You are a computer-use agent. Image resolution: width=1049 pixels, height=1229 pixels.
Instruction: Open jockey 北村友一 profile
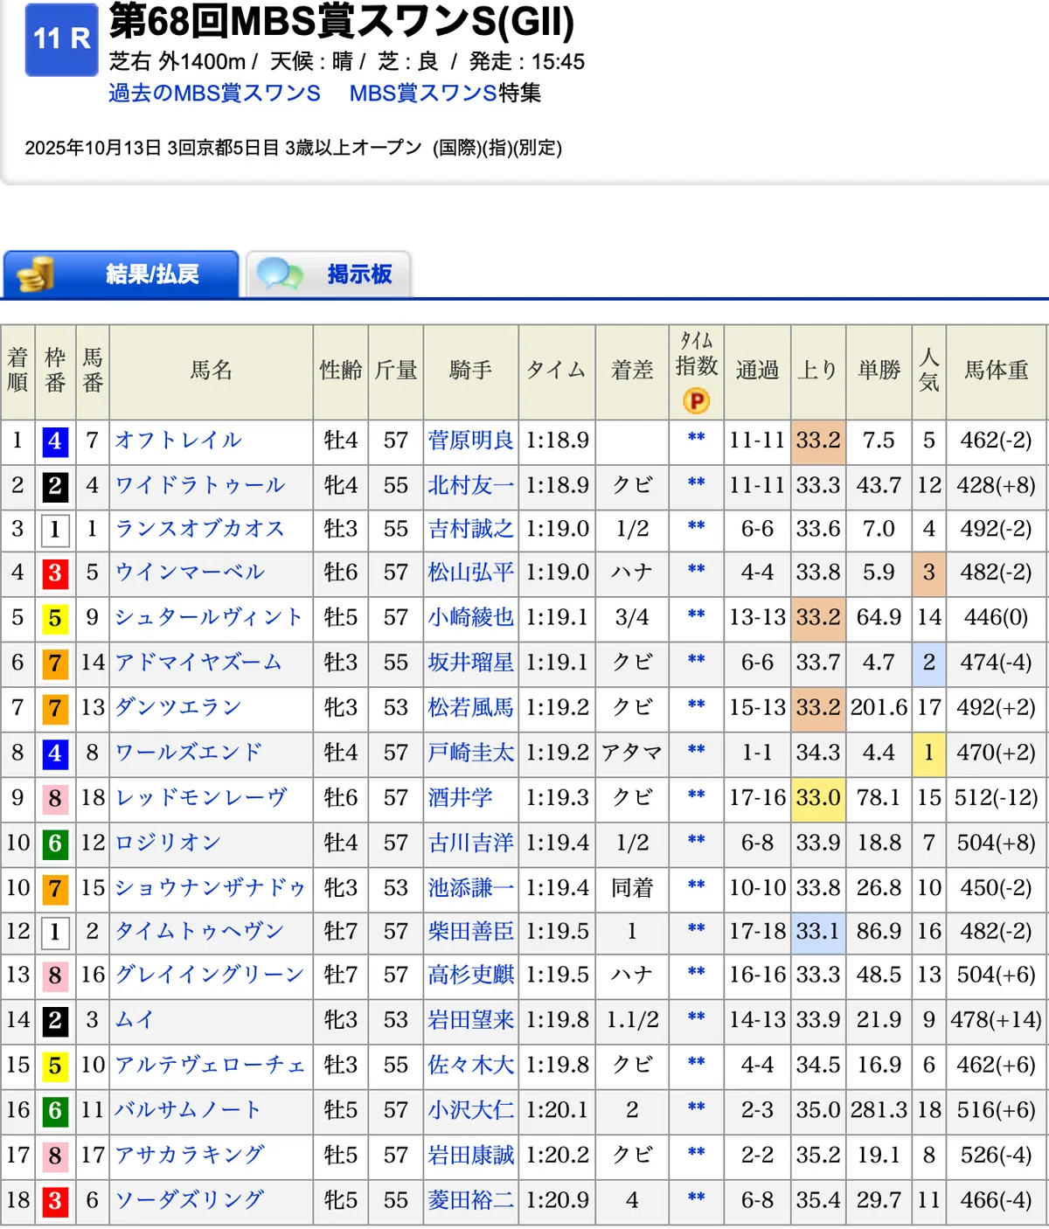click(x=471, y=485)
